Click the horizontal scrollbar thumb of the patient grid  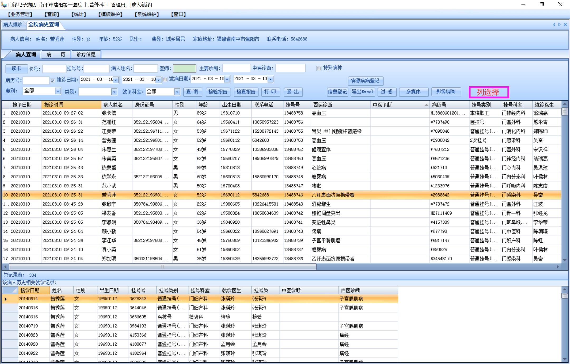point(163,267)
